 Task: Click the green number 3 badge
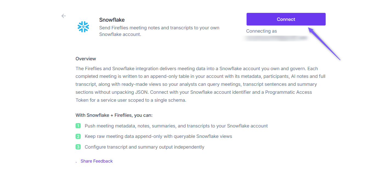tap(78, 147)
